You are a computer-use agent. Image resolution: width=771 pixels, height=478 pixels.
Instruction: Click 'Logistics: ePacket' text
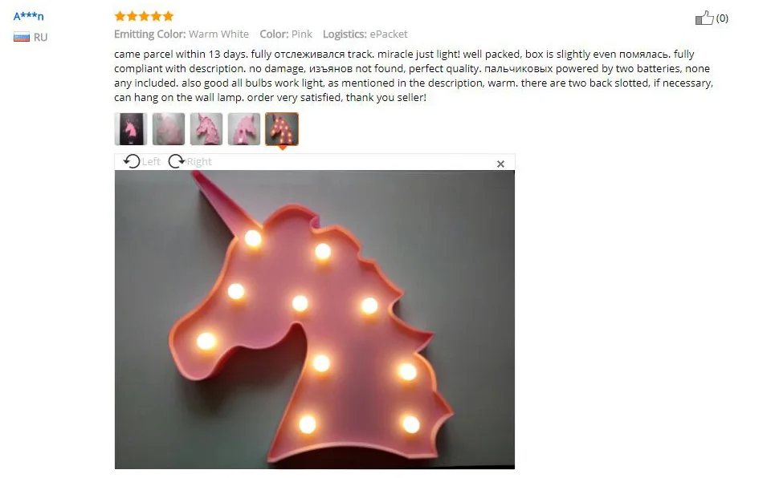[x=365, y=34]
